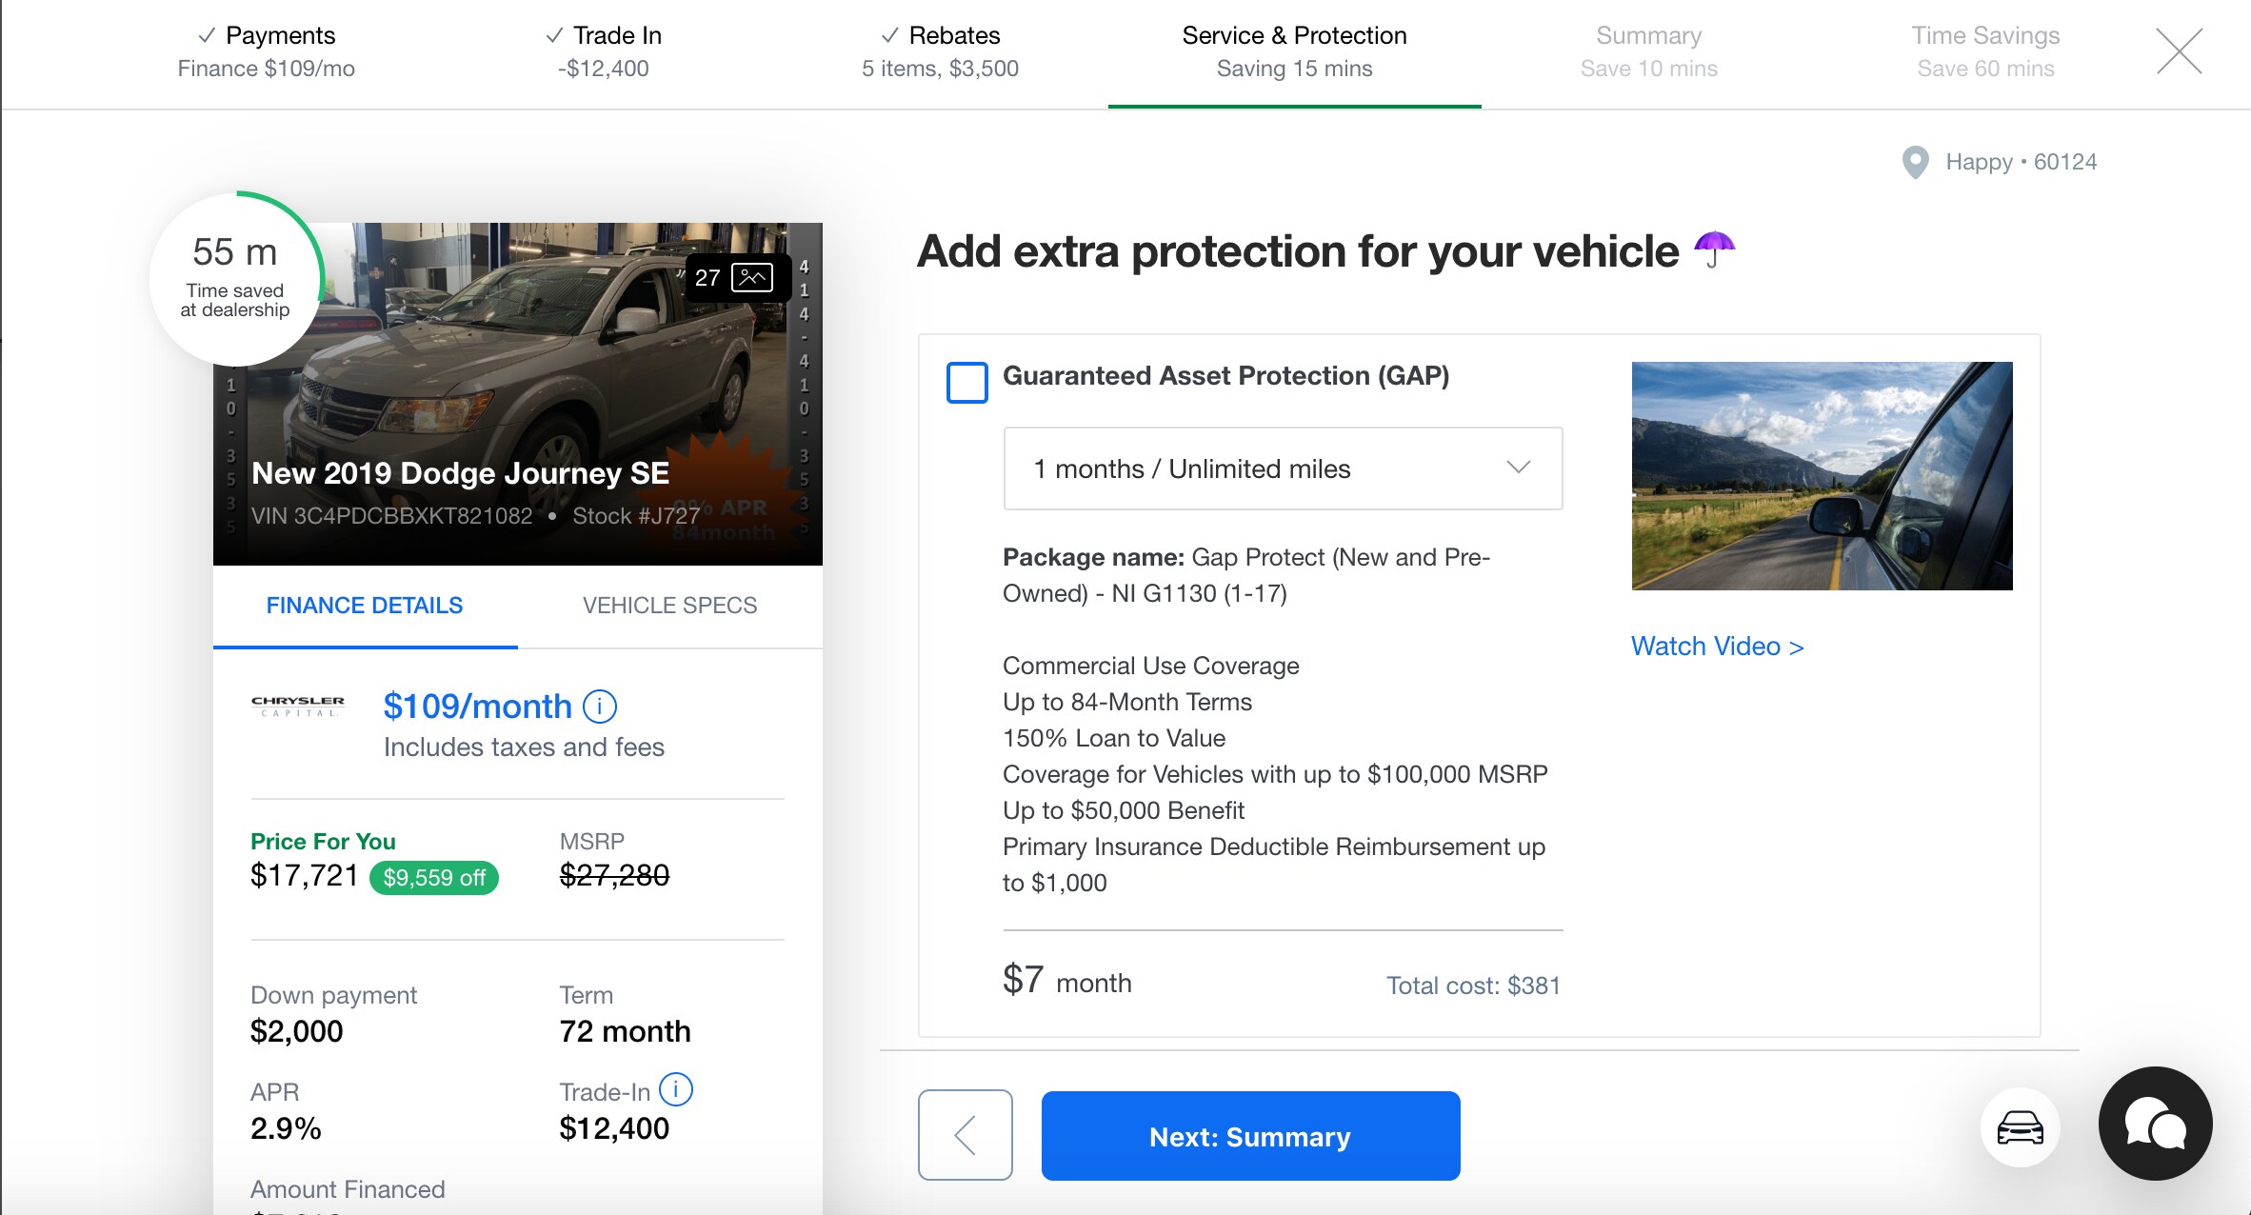
Task: Click the Chrysler Capital logo
Action: click(x=296, y=706)
